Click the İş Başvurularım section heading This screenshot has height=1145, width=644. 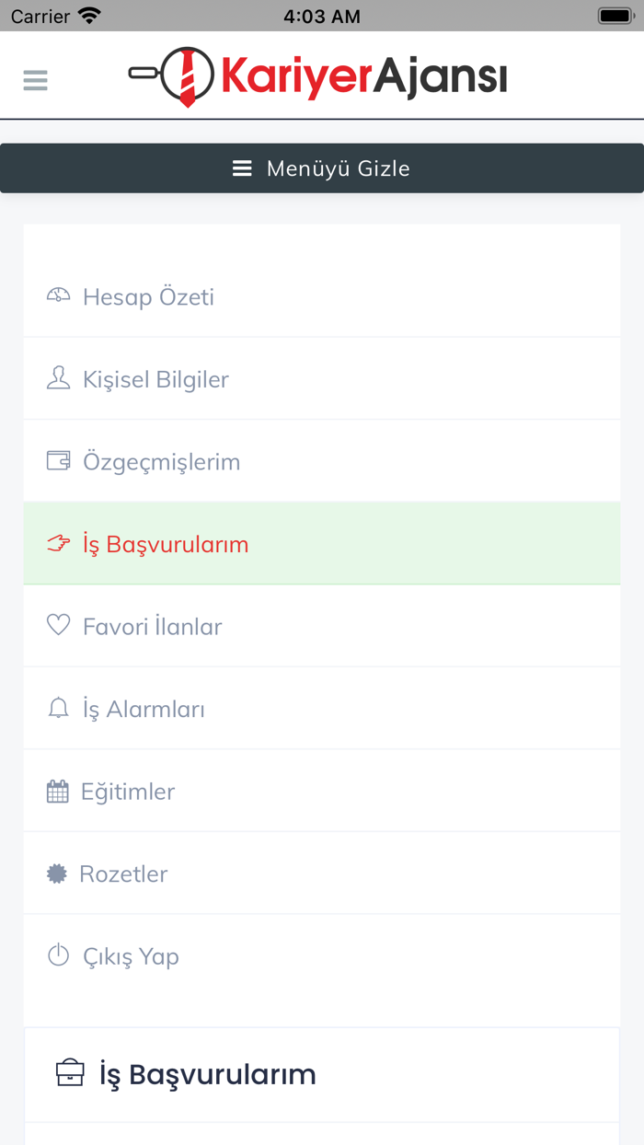(x=208, y=1073)
